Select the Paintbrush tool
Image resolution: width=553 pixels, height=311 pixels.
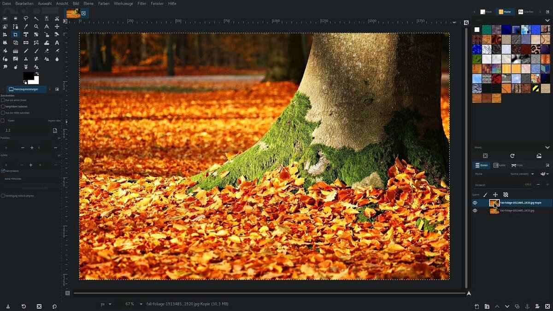click(36, 50)
